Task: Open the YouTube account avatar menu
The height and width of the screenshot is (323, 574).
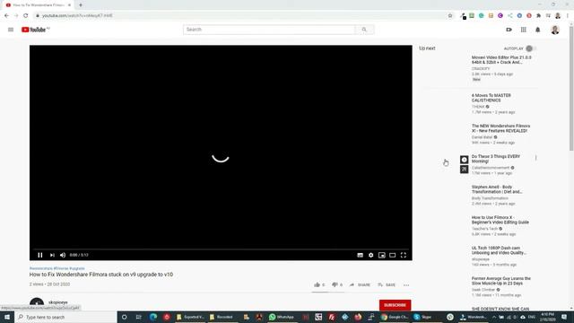Action: coord(555,30)
